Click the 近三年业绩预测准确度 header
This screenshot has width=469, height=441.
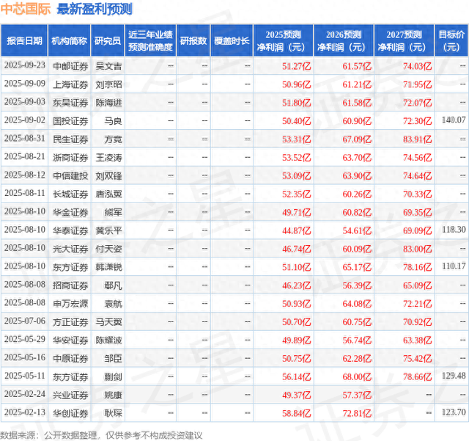coord(150,41)
